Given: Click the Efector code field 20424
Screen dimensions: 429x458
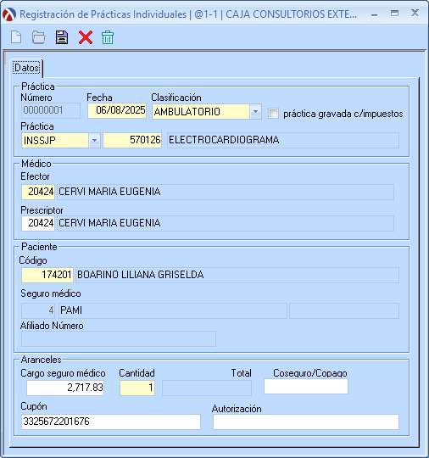Looking at the screenshot, I should tap(38, 192).
